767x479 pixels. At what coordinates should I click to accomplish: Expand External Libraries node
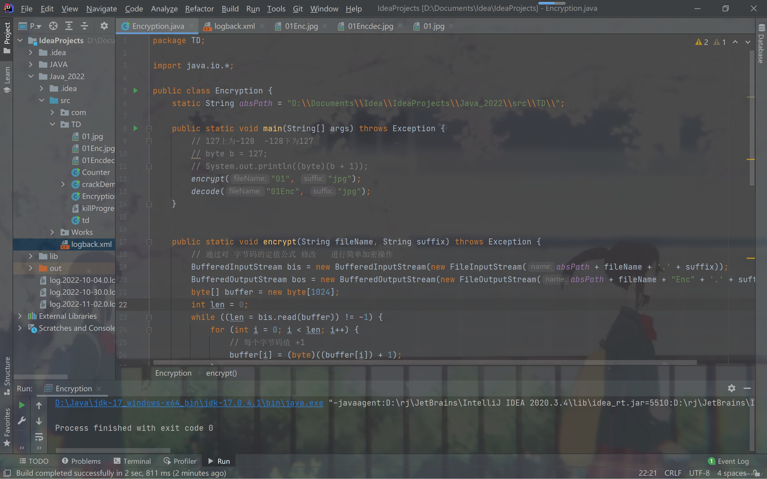point(20,316)
